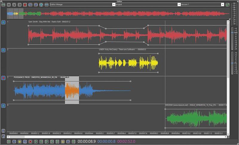Viewport: 239px width, 145px height.
Task: Expand the project dropdown
Action: [179, 5]
